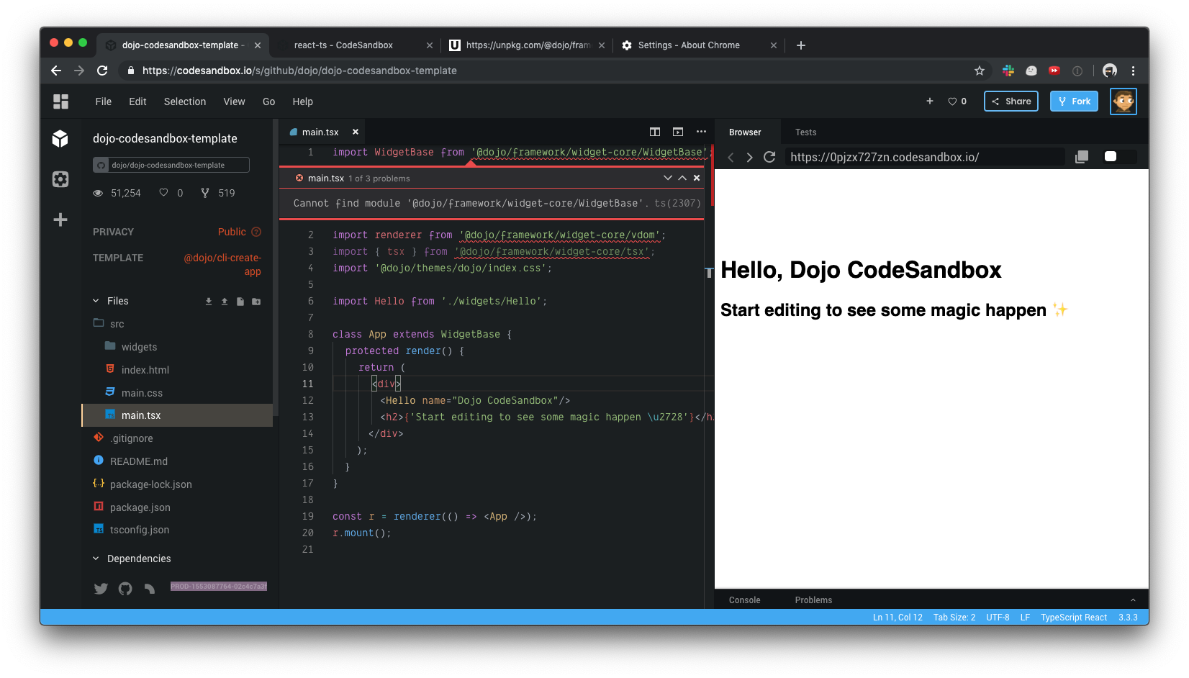Click the Share button

[1011, 101]
